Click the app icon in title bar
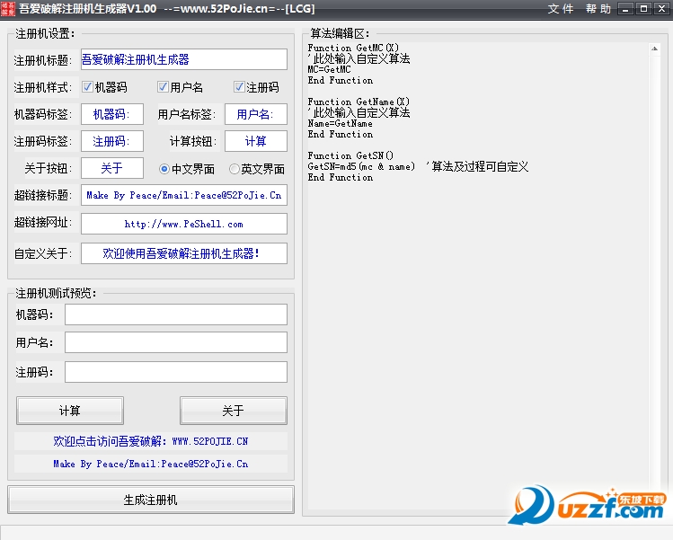673x540 pixels. point(8,8)
